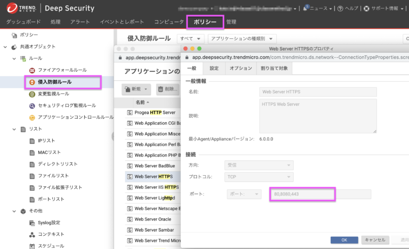Click the ファイルリスト icon
Image resolution: width=409 pixels, height=249 pixels.
pos(32,176)
